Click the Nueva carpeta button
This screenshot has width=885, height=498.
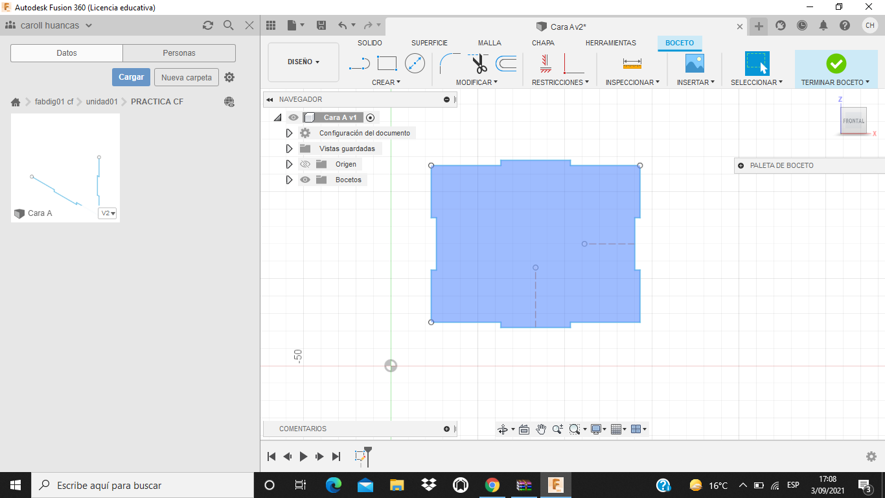click(187, 77)
